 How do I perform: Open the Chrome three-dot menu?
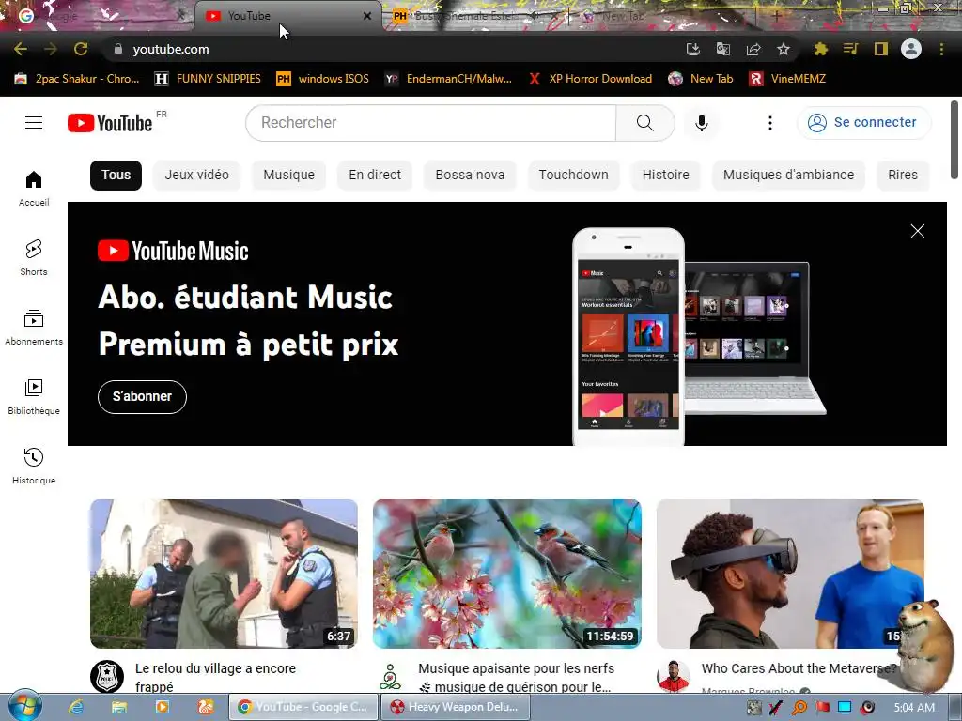coord(941,49)
